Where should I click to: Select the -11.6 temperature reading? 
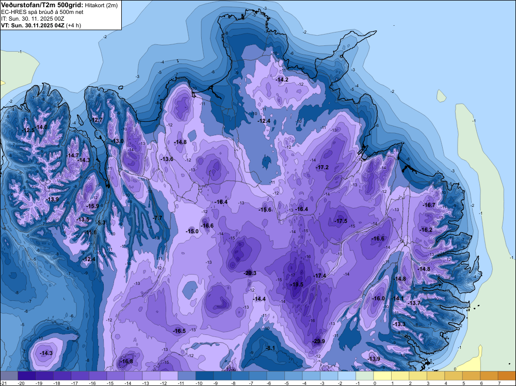91,232
